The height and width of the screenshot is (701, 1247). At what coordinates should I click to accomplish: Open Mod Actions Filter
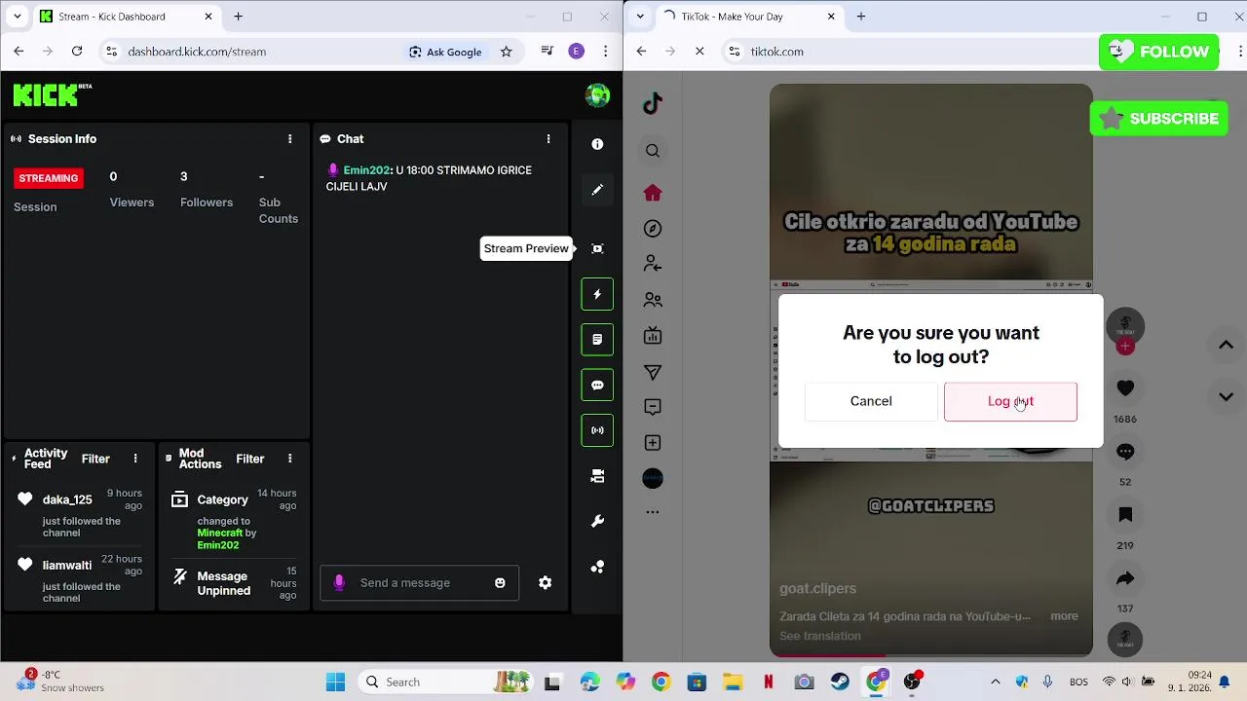249,459
